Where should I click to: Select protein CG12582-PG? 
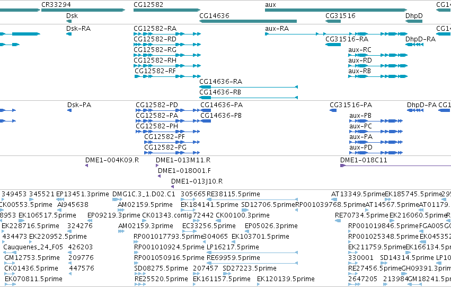tap(165, 147)
